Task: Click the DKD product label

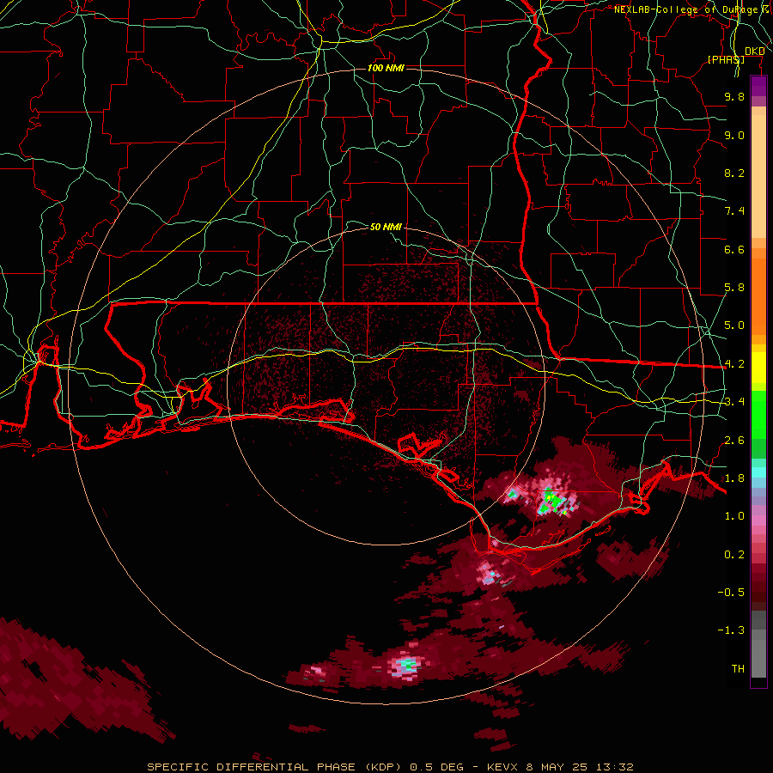Action: [x=754, y=52]
